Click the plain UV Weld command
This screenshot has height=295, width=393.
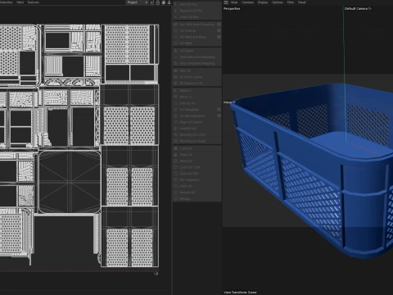(196, 43)
